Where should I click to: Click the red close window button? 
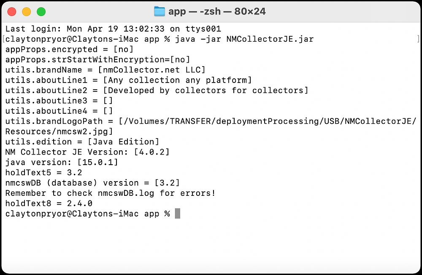(x=11, y=11)
